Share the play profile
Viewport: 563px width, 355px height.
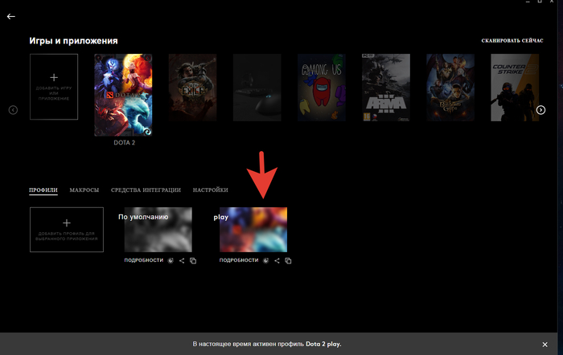[277, 260]
